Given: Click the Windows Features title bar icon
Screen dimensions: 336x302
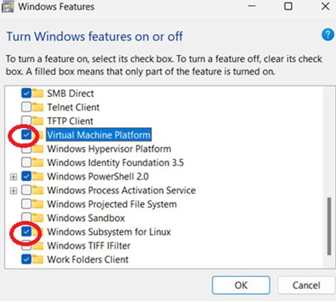Looking at the screenshot, I should pos(8,6).
